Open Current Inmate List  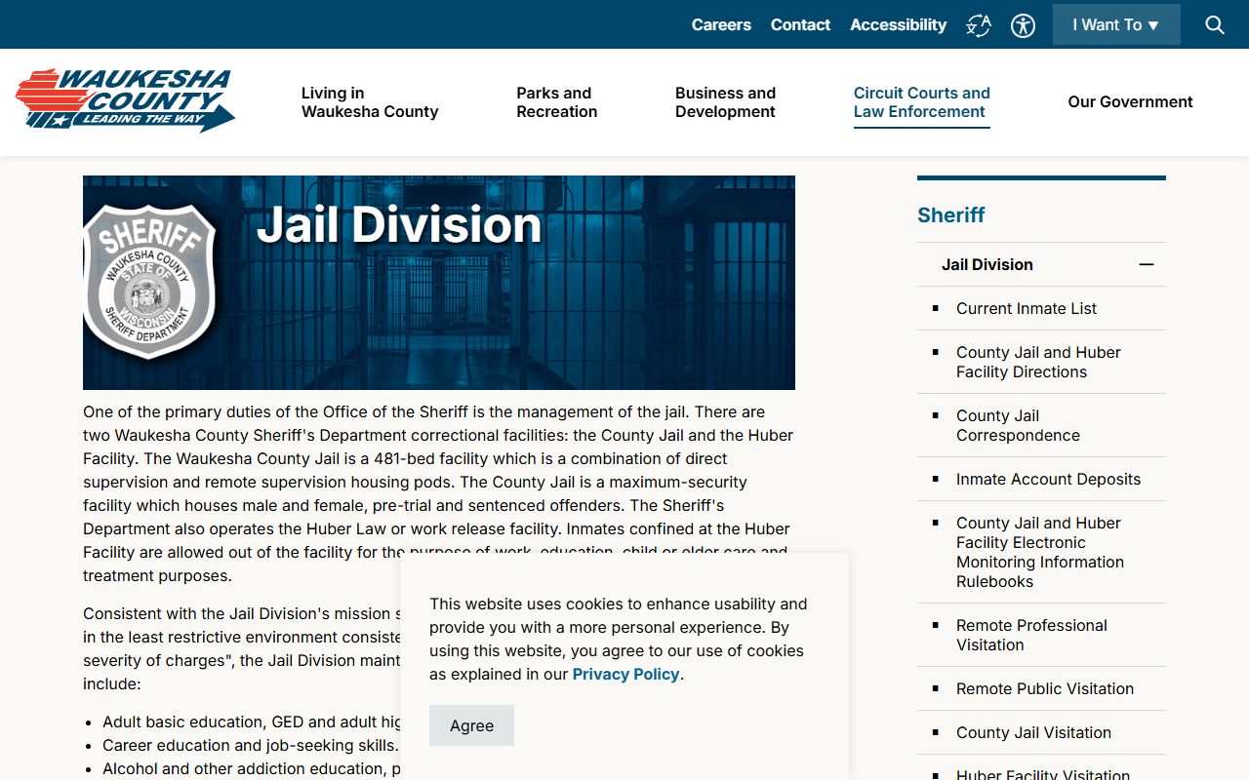1027,308
